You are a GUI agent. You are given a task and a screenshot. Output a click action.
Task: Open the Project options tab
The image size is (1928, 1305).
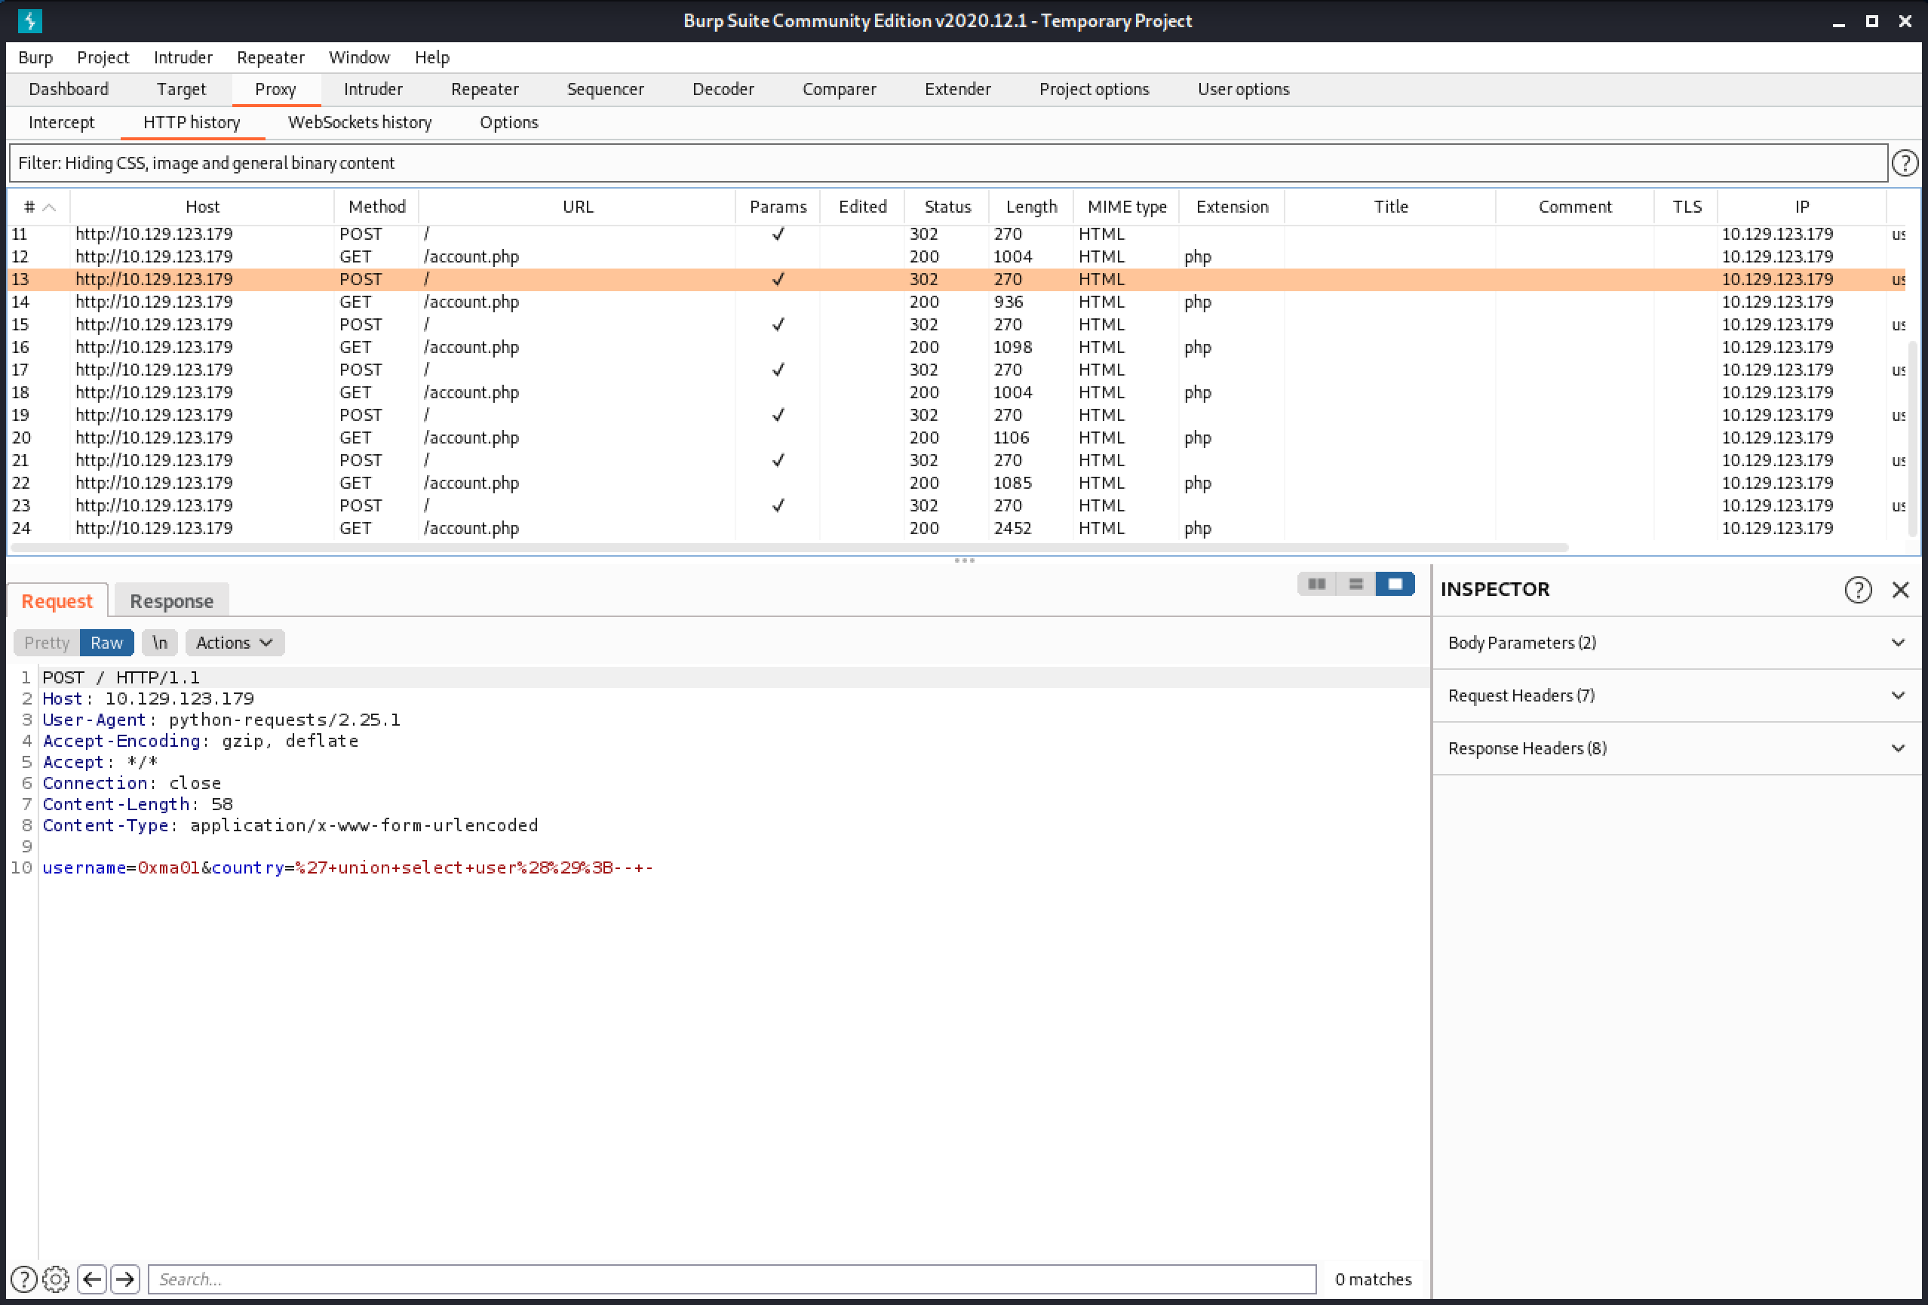tap(1094, 89)
